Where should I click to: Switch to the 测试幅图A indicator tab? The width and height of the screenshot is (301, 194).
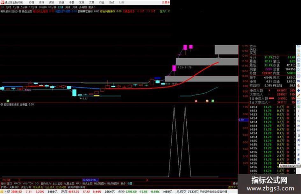[x=100, y=183]
